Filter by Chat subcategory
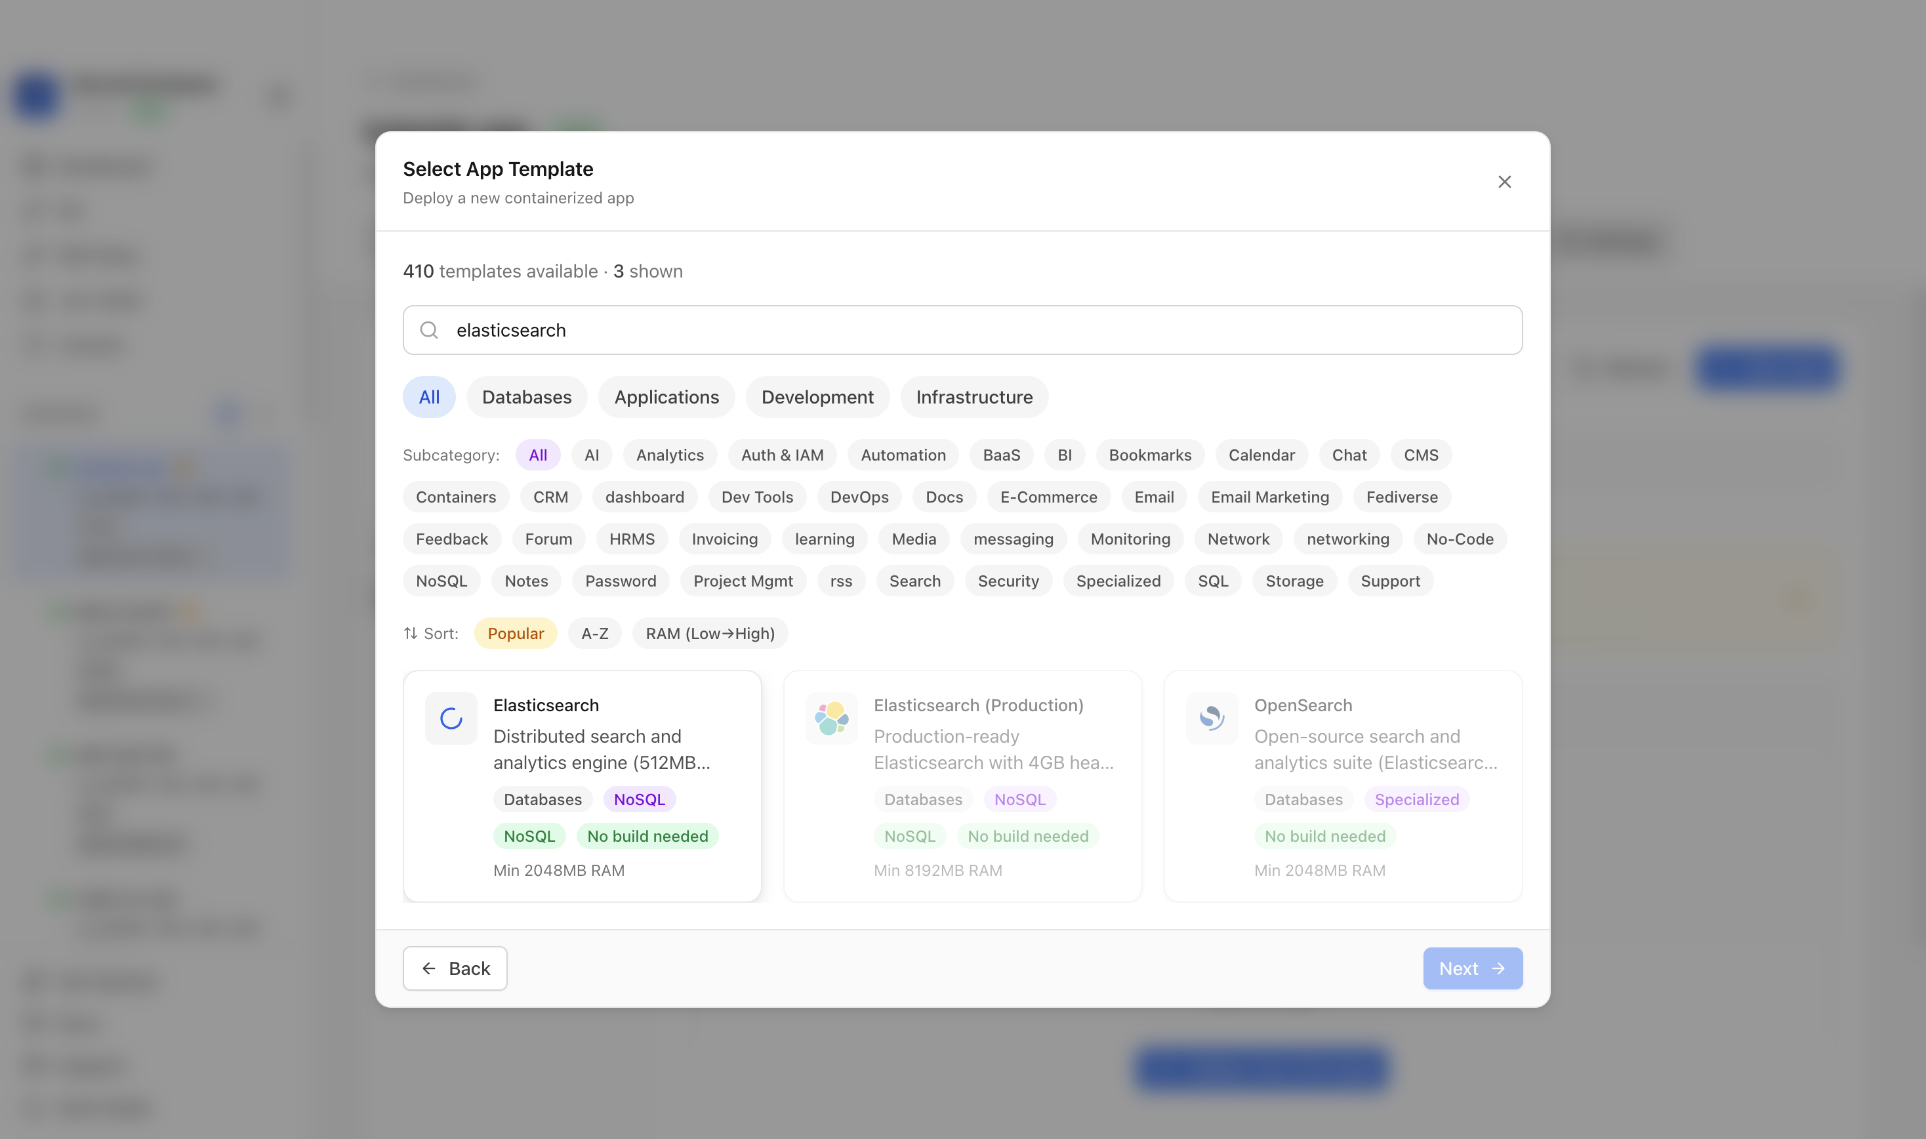1926x1139 pixels. [1349, 455]
